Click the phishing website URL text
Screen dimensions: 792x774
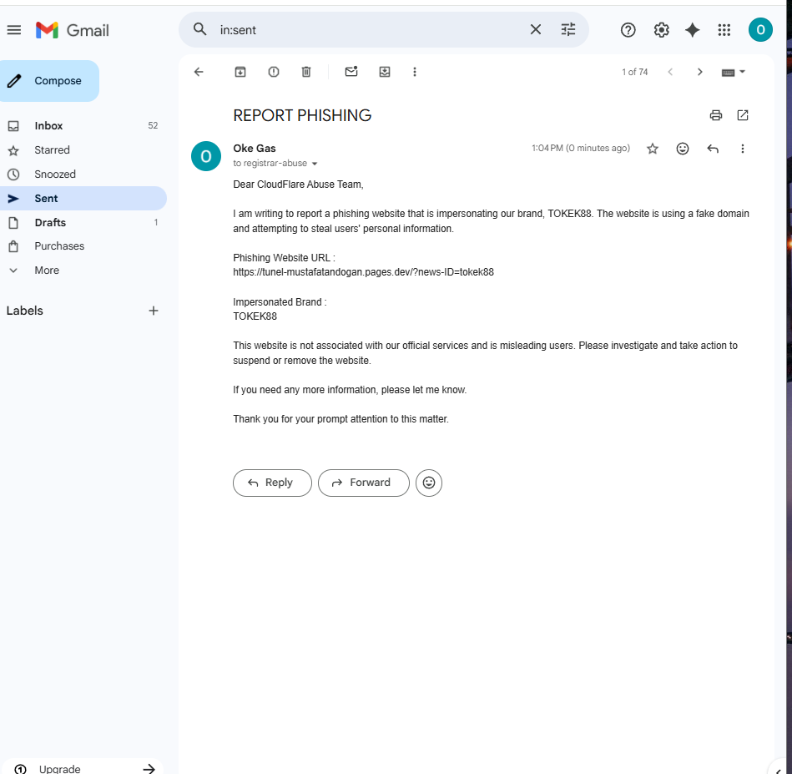[x=363, y=272]
